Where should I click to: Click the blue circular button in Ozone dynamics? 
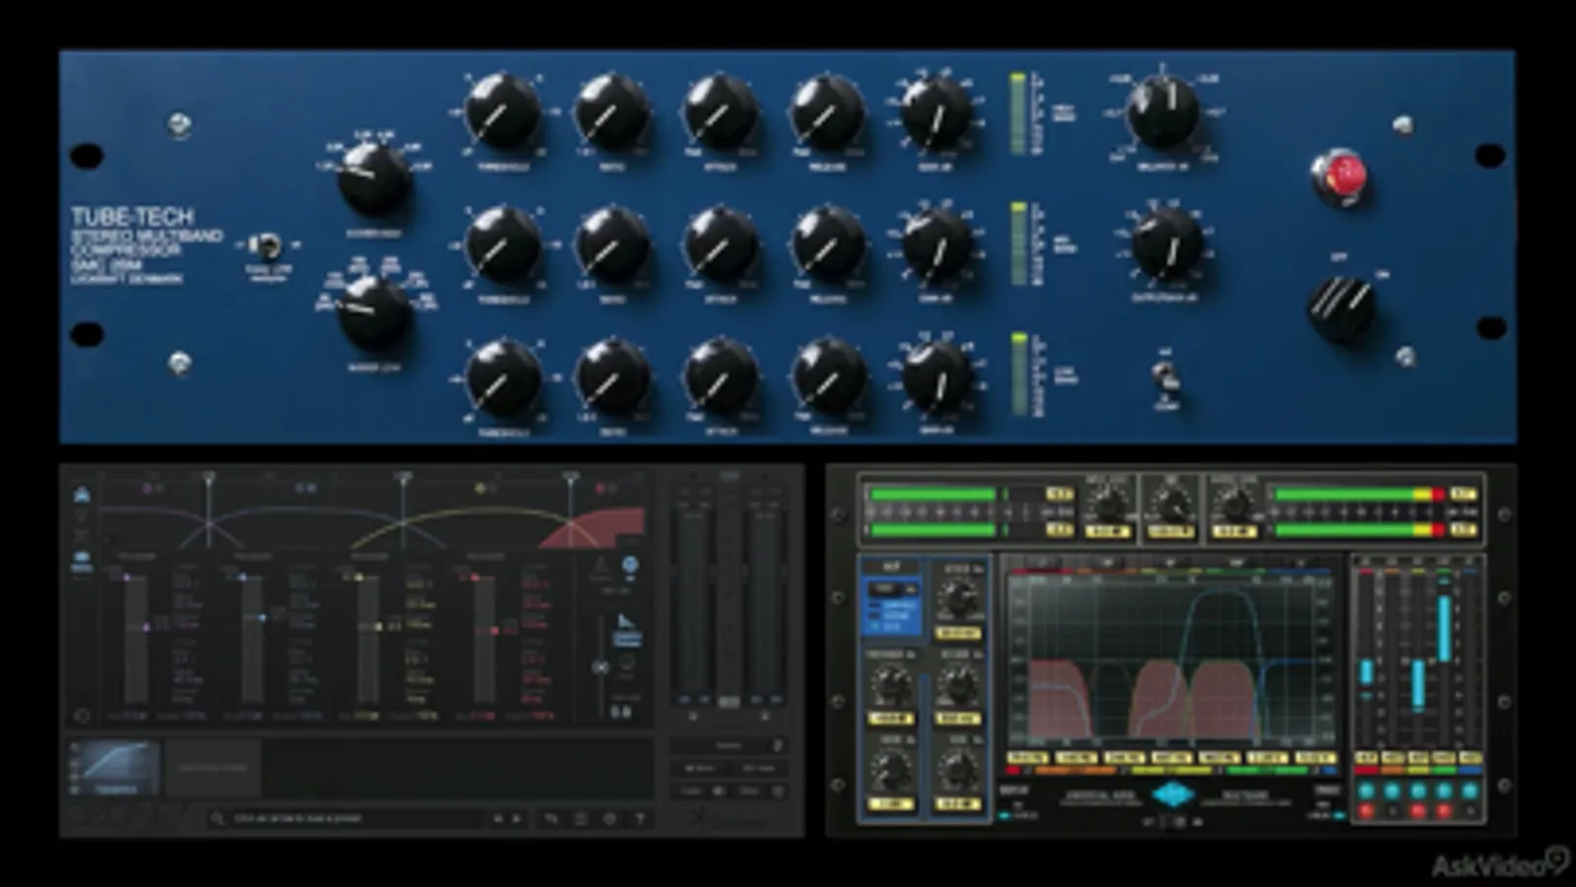630,565
